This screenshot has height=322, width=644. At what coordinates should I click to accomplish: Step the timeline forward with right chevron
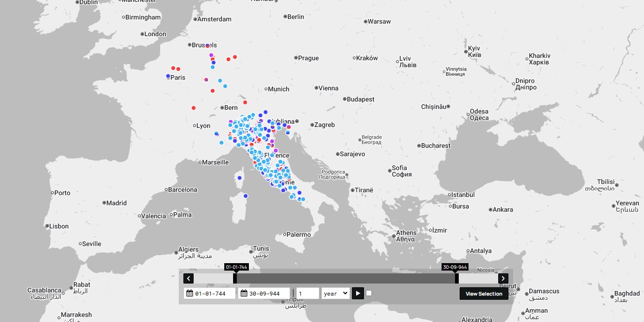[x=503, y=278]
